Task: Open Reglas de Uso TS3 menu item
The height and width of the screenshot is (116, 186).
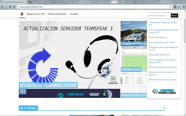Action: [35, 14]
